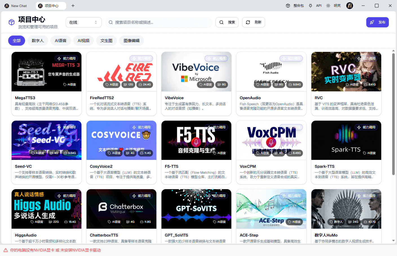Click the 刷新 refresh button
397x256 pixels.
tap(253, 22)
